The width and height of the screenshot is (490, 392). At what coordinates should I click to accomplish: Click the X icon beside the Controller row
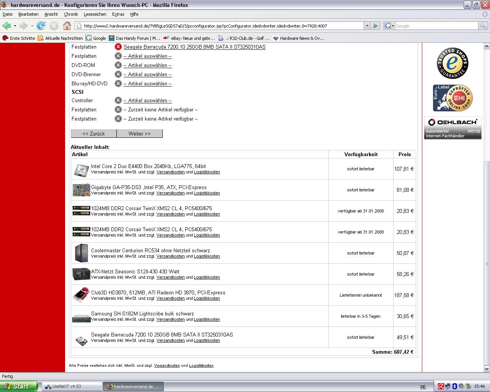118,100
